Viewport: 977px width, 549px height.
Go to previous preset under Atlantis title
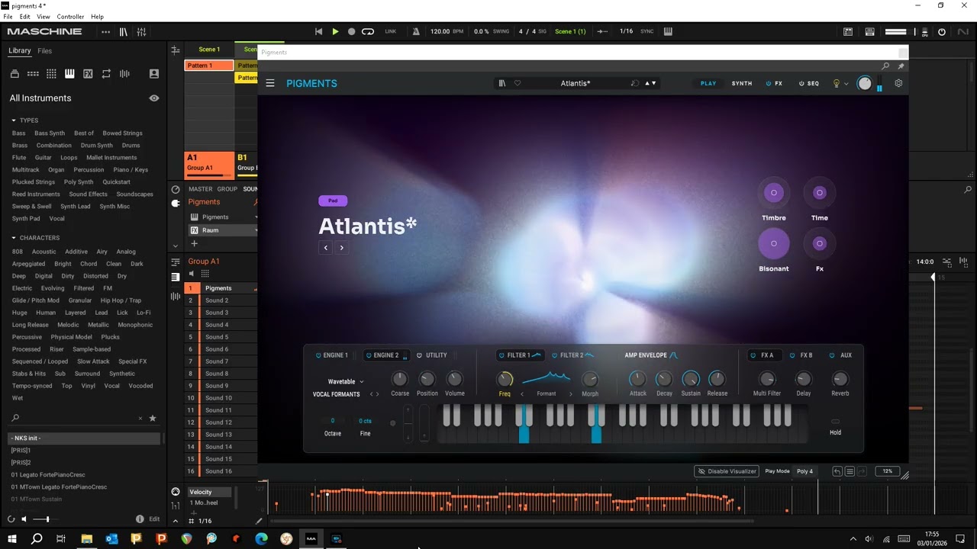click(x=326, y=248)
